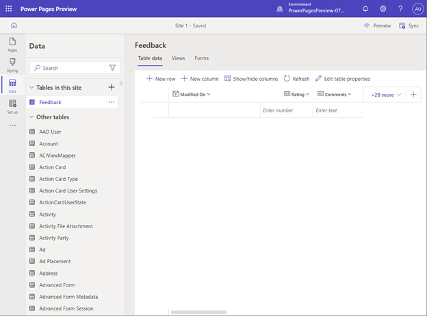Go to the Home icon
Image resolution: width=427 pixels, height=316 pixels.
pyautogui.click(x=13, y=25)
